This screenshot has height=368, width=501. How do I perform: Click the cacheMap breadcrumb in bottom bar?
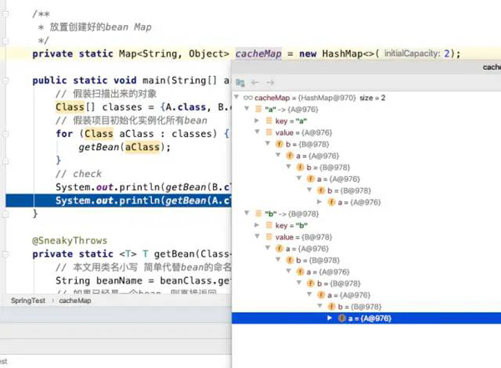(76, 300)
